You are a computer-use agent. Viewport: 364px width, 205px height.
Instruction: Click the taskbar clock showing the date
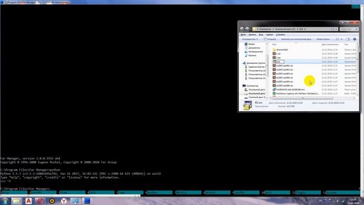[353, 201]
